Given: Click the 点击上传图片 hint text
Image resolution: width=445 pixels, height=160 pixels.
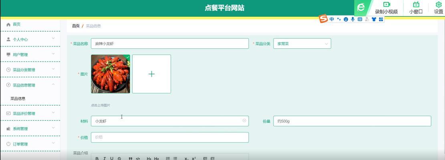Looking at the screenshot, I should click(101, 105).
